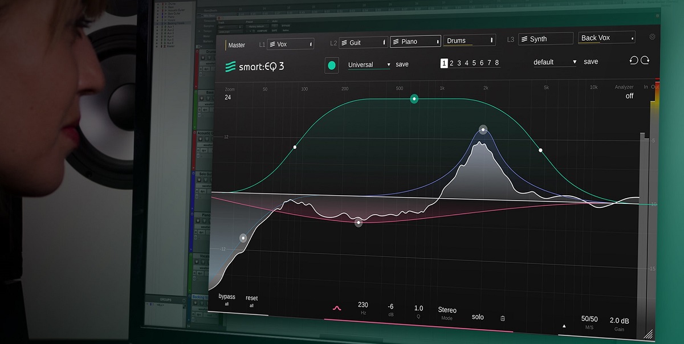684x344 pixels.
Task: Select the purple peak band node
Action: click(x=483, y=129)
